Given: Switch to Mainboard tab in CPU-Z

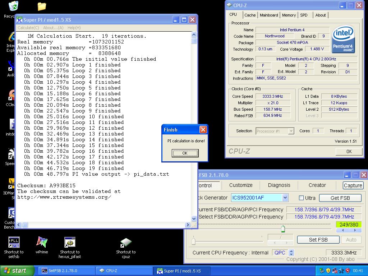Looking at the screenshot, I should tap(269, 15).
